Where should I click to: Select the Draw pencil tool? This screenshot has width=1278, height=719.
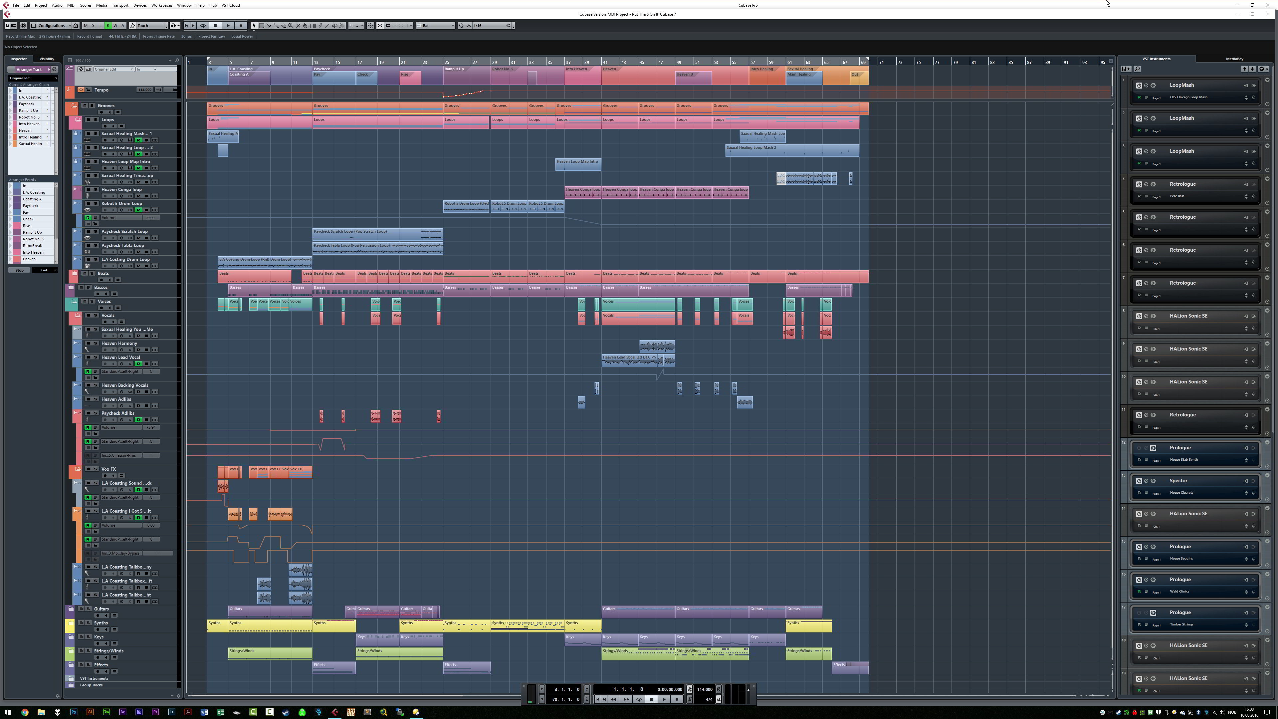(320, 26)
